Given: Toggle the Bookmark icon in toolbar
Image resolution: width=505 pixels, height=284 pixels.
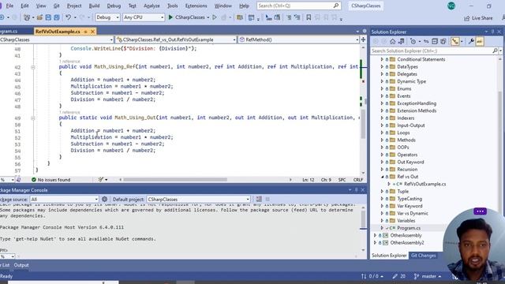Looking at the screenshot, I should pos(309,17).
